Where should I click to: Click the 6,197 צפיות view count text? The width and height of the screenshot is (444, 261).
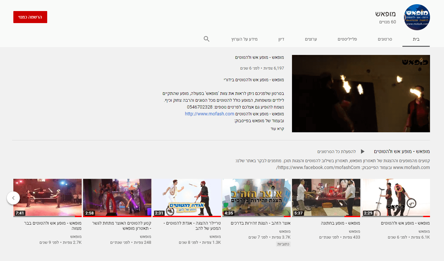coord(273,68)
